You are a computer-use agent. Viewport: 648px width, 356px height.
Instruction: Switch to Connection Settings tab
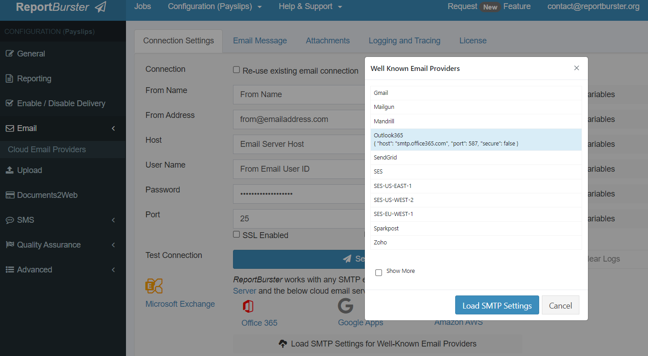click(178, 41)
